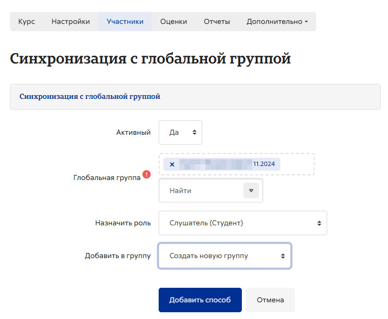The width and height of the screenshot is (388, 319).
Task: Open the Курс tab
Action: (x=27, y=21)
